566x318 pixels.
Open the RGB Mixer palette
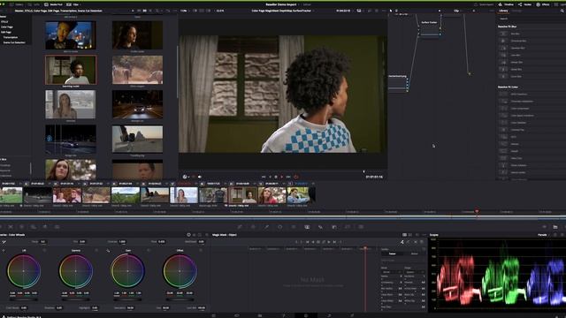click(45, 227)
